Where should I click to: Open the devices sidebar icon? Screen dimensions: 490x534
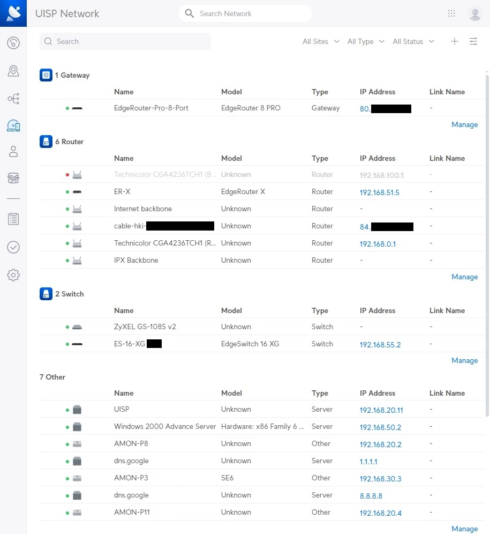13,125
